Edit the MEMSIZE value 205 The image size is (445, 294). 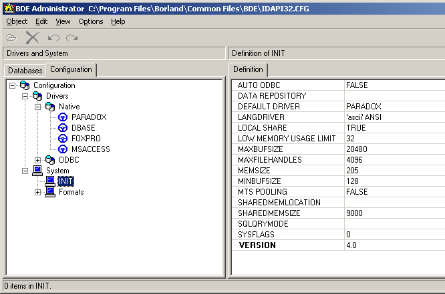395,171
